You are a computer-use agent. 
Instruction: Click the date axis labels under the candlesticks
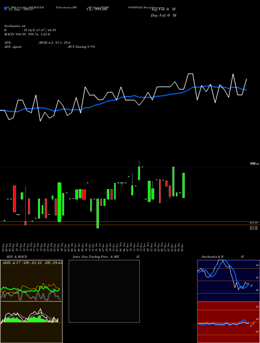point(93,247)
